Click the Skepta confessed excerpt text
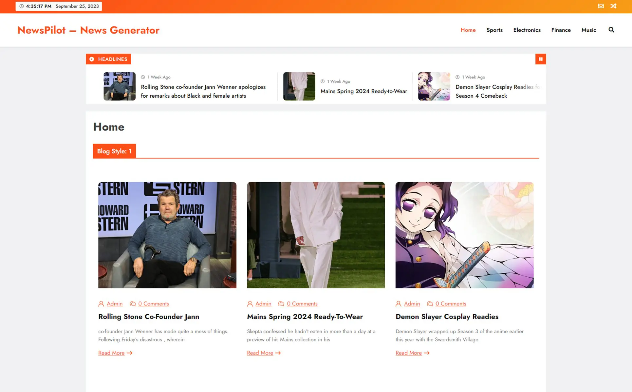The width and height of the screenshot is (632, 392). (x=311, y=335)
